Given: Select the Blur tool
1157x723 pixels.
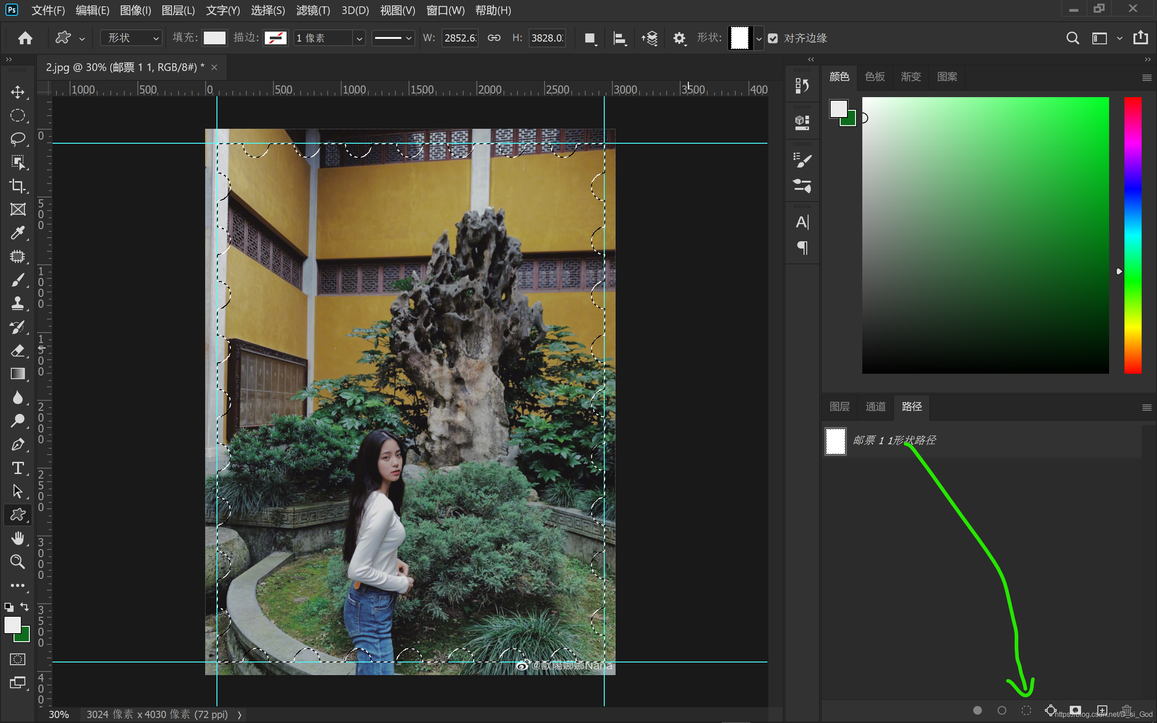Looking at the screenshot, I should (x=18, y=397).
